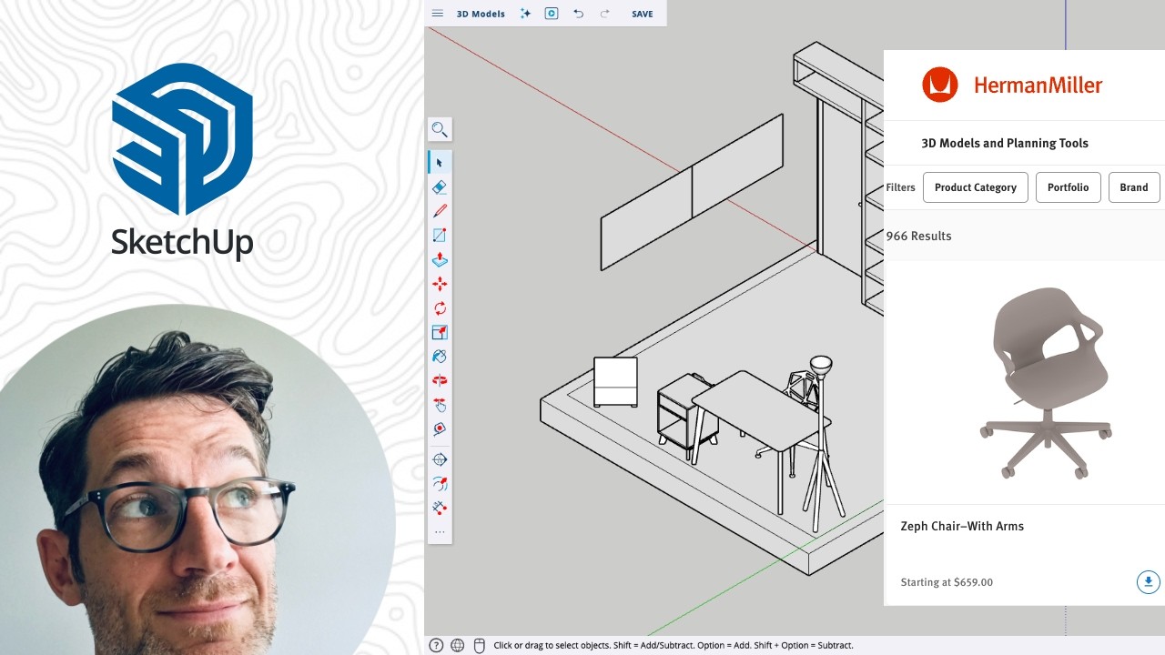This screenshot has height=655, width=1165.
Task: Click the Starting at $659.00 price
Action: (947, 582)
